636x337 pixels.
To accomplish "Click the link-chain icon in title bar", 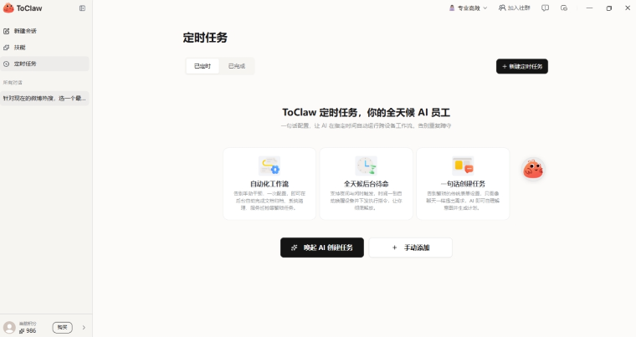I will click(564, 8).
